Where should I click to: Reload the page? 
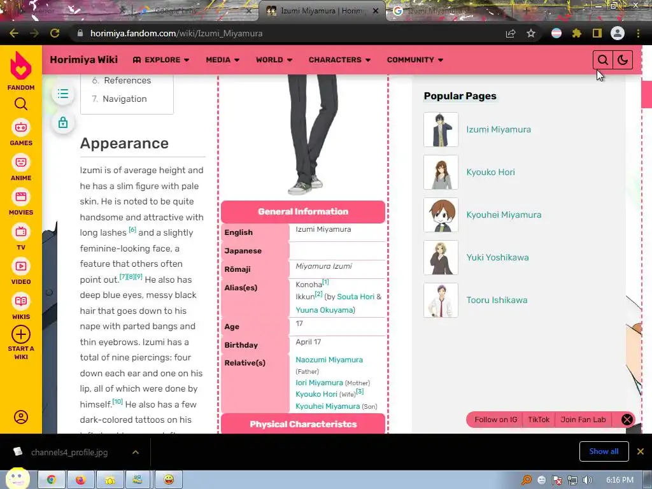click(55, 33)
